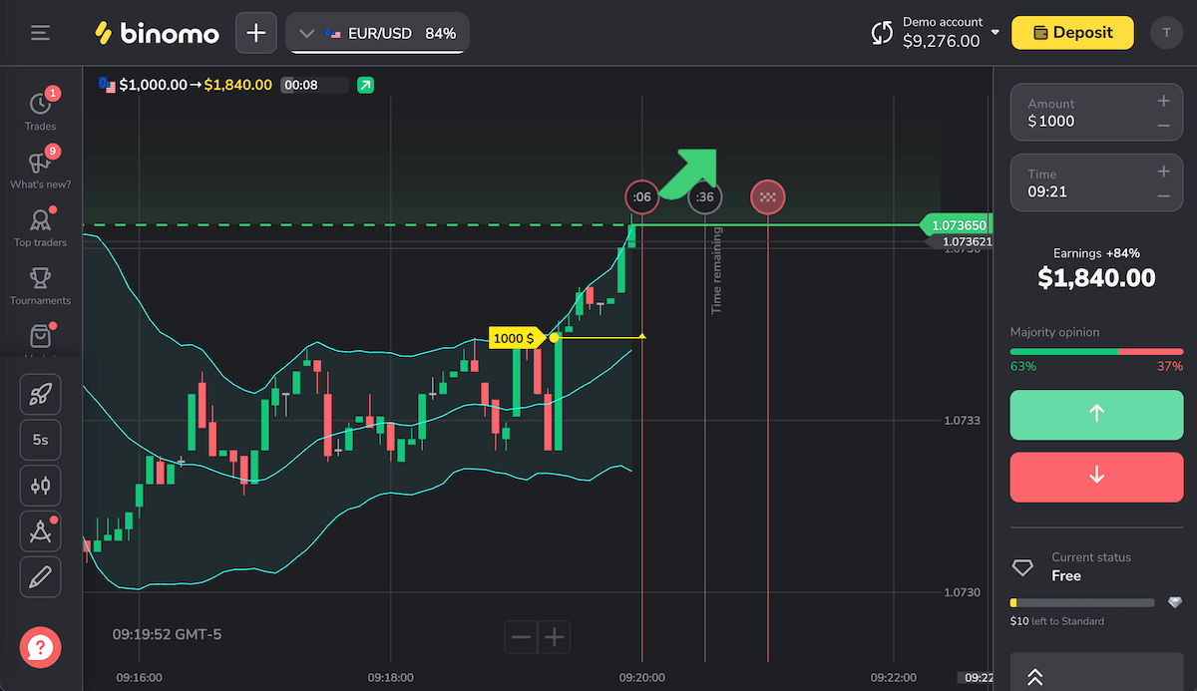Select the pencil drawing tool

pyautogui.click(x=41, y=576)
